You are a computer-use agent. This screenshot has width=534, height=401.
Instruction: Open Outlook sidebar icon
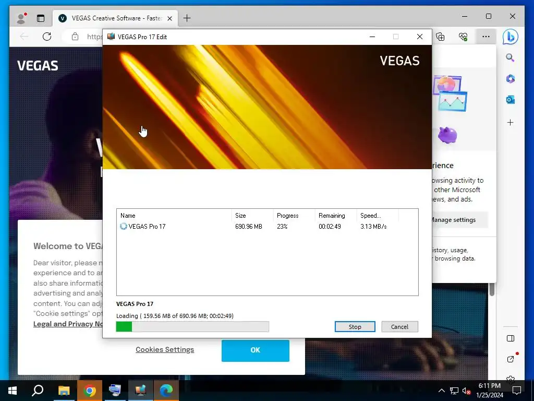(510, 100)
